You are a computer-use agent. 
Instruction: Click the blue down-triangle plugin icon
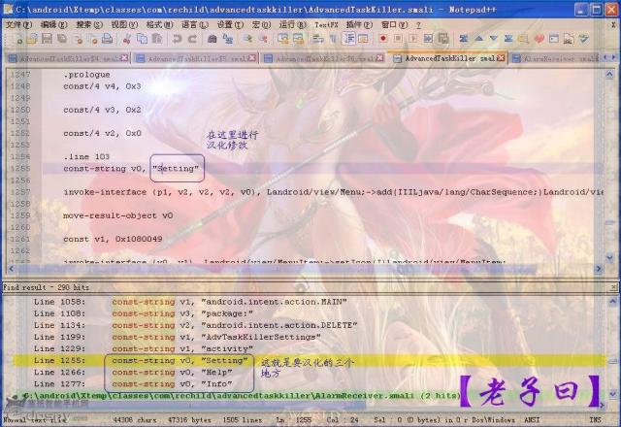tap(494, 39)
